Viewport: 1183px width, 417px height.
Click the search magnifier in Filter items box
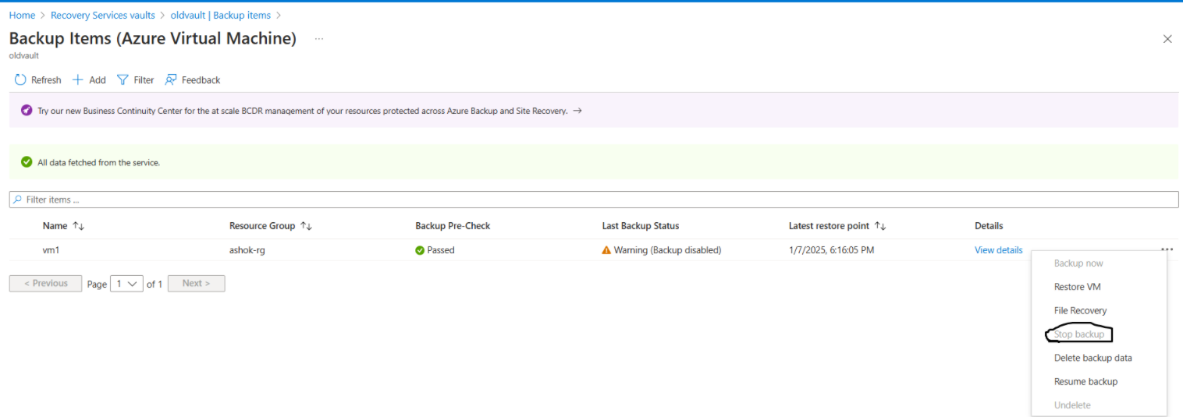[17, 200]
